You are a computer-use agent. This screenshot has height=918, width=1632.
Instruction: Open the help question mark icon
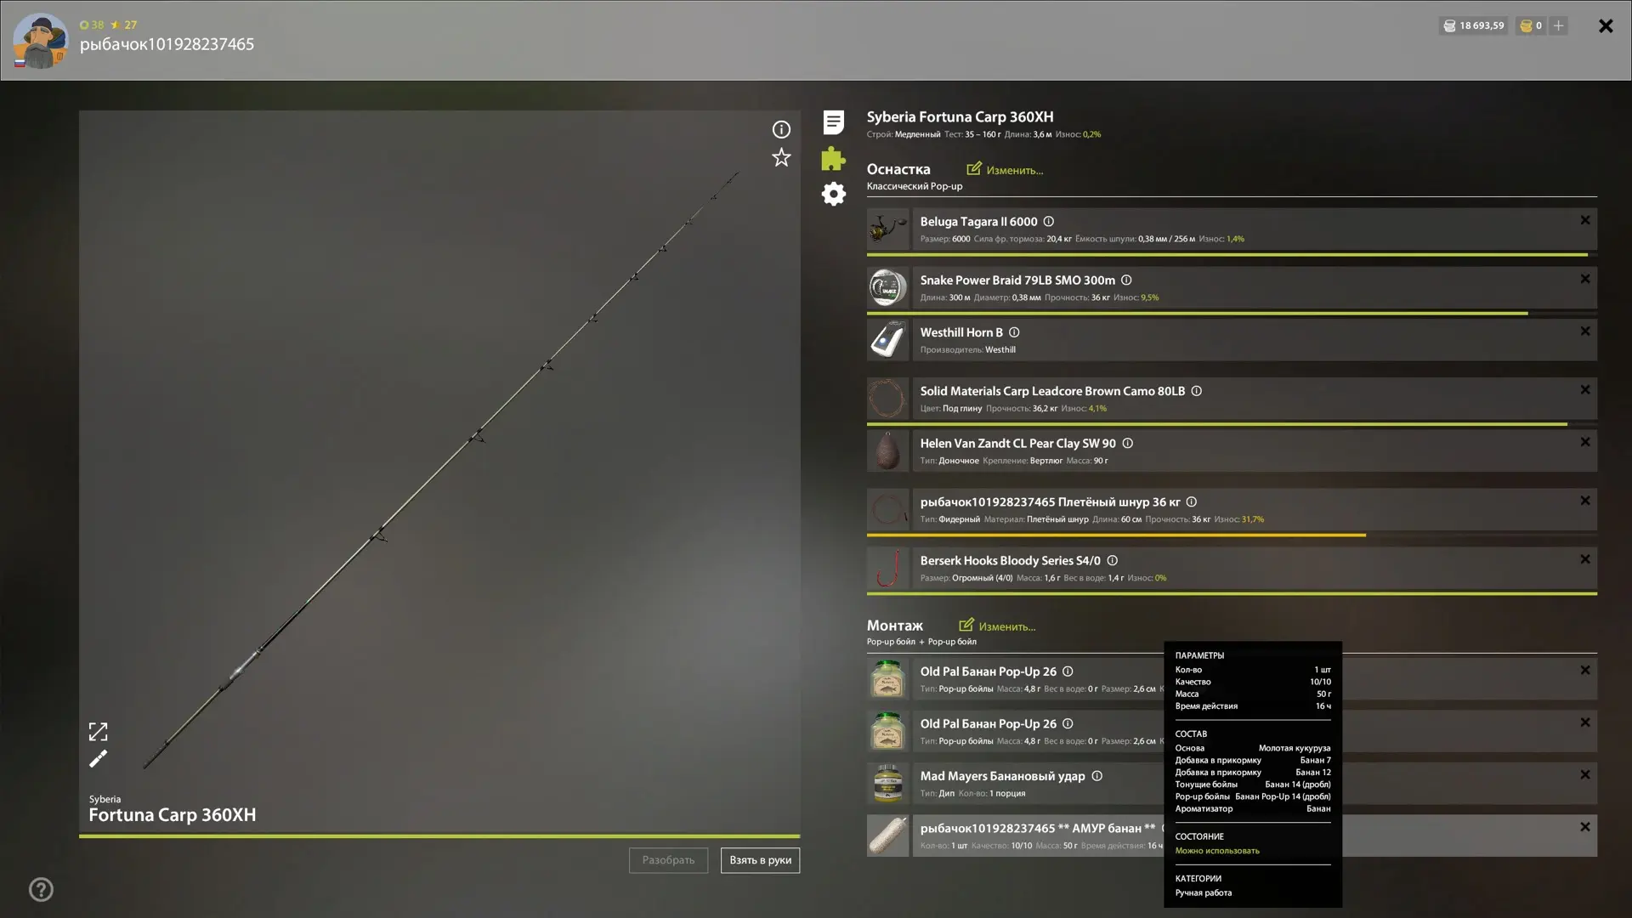(41, 889)
